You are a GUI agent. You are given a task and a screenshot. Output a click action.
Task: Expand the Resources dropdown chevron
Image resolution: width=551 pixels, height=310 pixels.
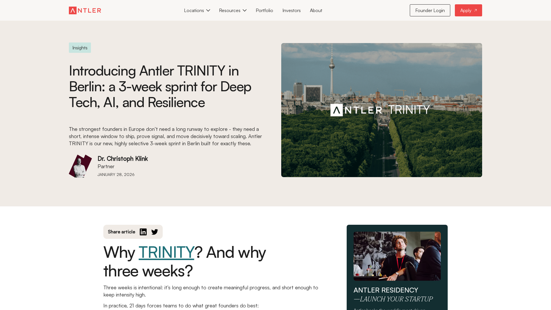pyautogui.click(x=245, y=10)
